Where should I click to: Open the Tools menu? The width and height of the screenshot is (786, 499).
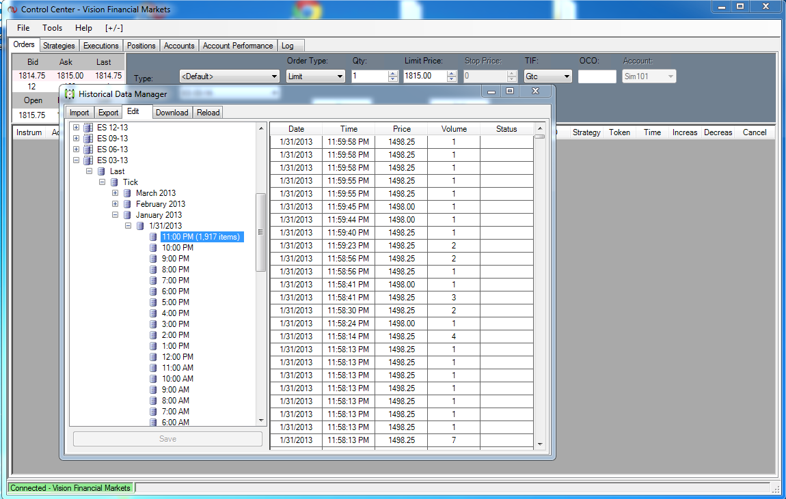[x=52, y=28]
